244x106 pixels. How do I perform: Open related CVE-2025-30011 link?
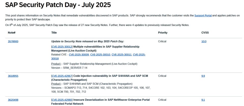coord(121,55)
